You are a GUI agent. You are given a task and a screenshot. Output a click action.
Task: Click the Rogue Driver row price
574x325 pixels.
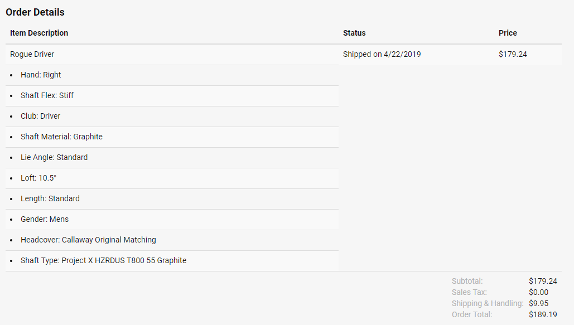(x=513, y=54)
